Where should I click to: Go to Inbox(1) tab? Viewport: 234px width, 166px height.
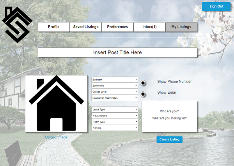coord(149,27)
